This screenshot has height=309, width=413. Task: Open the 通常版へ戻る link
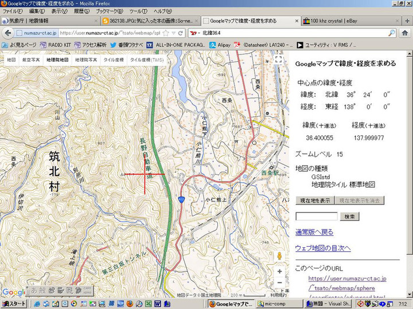point(314,232)
